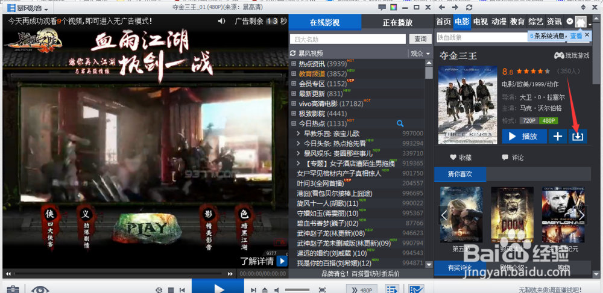Dismiss the system message popup
603x293 pixels.
587,34
